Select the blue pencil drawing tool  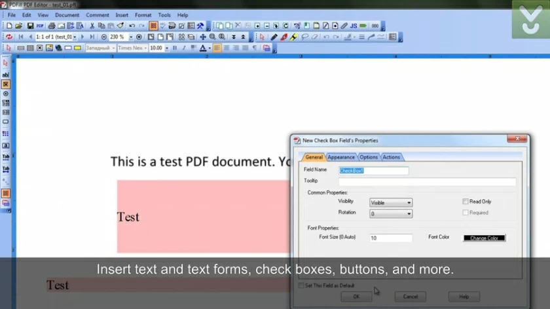pos(274,37)
